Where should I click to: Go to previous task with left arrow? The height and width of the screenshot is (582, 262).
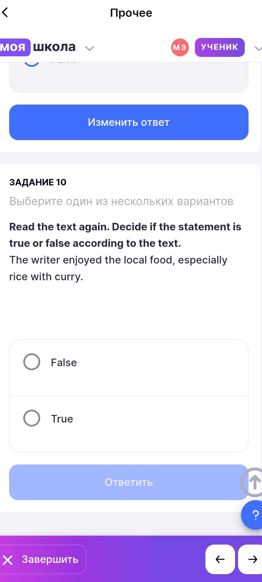pyautogui.click(x=220, y=559)
